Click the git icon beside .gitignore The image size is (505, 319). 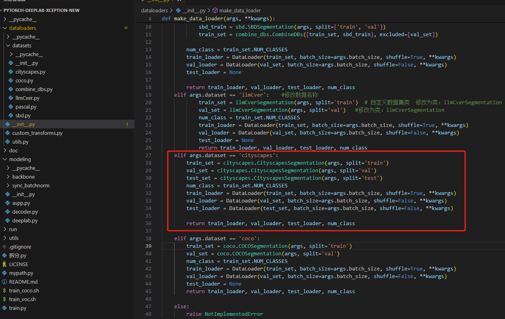click(5, 247)
